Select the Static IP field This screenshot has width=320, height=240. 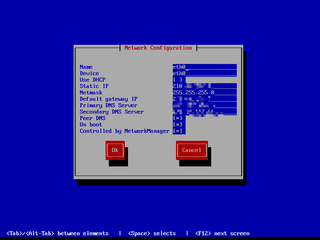(205, 86)
